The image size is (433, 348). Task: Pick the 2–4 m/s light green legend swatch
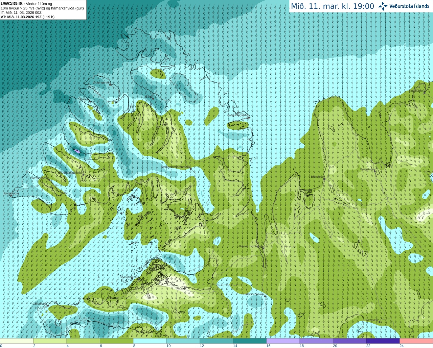click(x=50, y=341)
